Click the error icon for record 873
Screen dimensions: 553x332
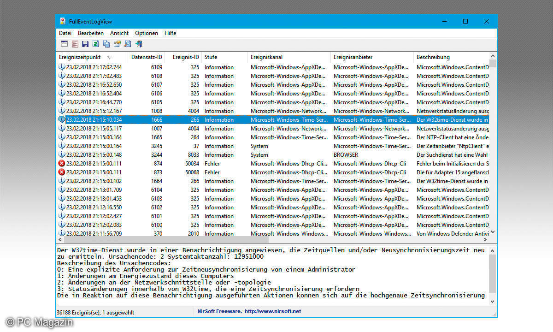tap(62, 172)
